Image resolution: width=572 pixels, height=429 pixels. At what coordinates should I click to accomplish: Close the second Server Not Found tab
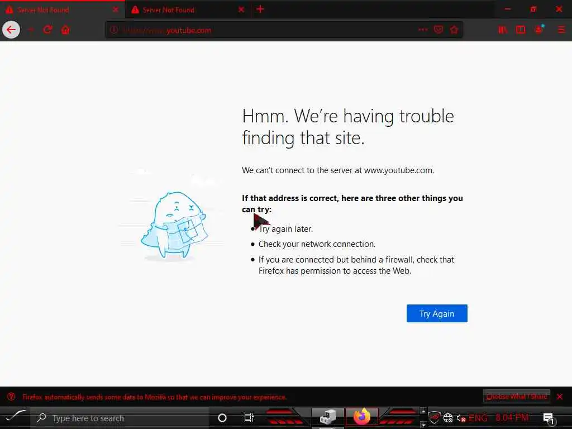click(x=241, y=9)
